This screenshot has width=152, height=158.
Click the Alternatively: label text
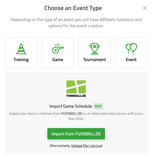pyautogui.click(x=60, y=146)
